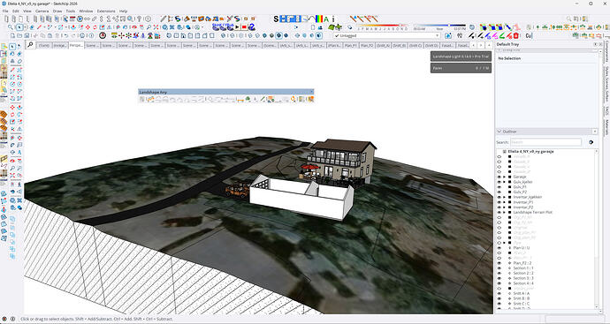Hide the Garasje group in Outliner
This screenshot has height=324, width=610.
(x=499, y=177)
